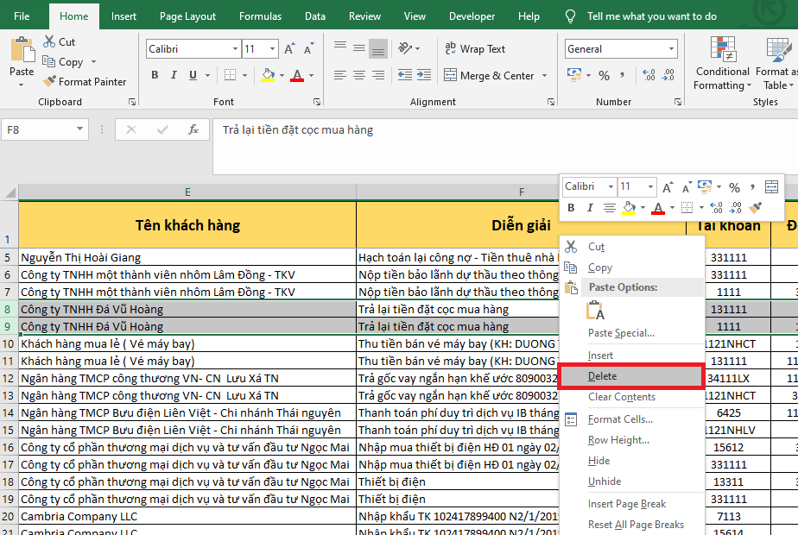Toggle Bold in the ribbon Font group
Viewport: 798px width, 535px height.
click(155, 75)
